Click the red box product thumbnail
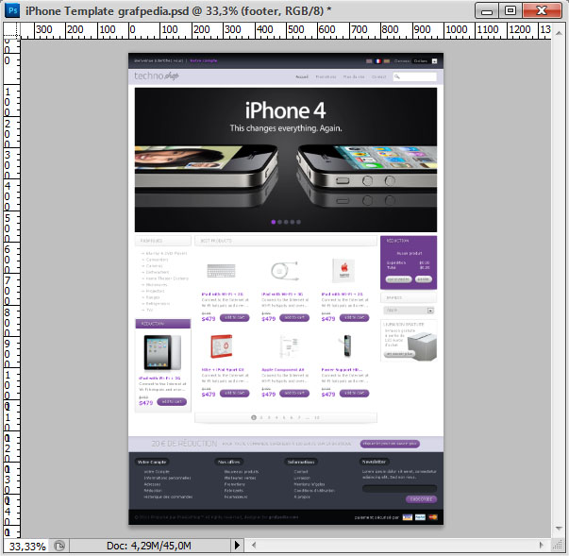 coord(222,345)
